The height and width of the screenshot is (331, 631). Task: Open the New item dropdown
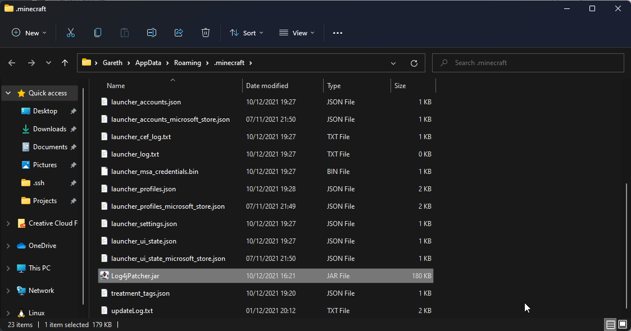click(x=29, y=33)
